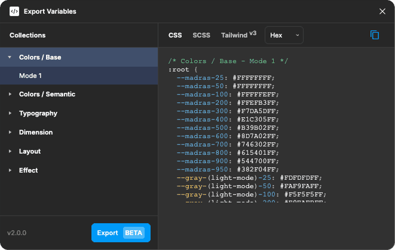Expand the Effect collection arrow

(x=10, y=170)
